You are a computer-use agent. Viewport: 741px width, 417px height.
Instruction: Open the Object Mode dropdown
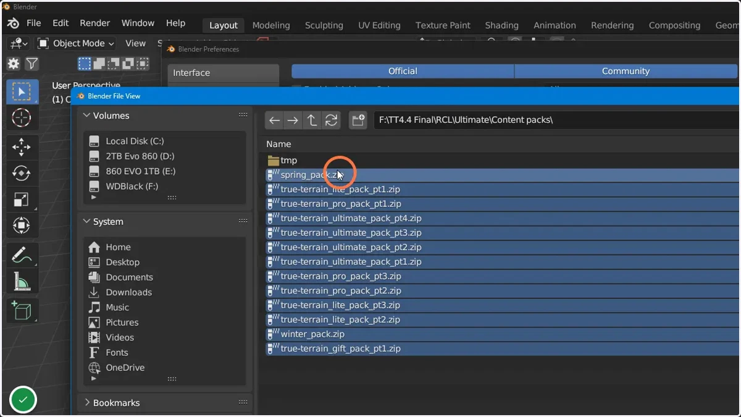[76, 43]
